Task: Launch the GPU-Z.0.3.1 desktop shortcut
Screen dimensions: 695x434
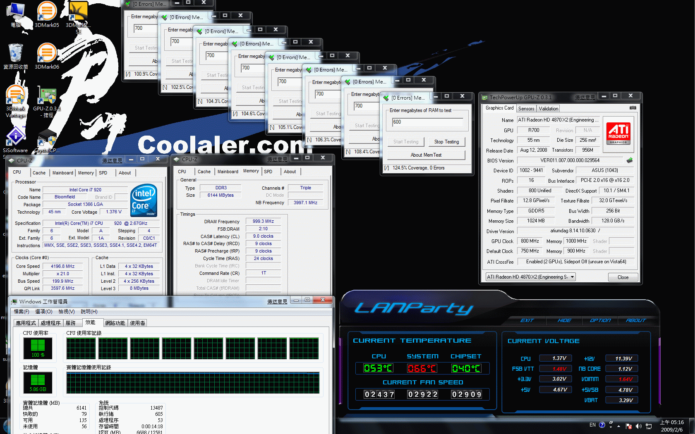Action: 47,101
